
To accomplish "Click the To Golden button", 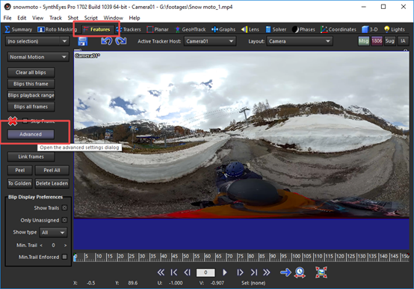I will tap(19, 183).
